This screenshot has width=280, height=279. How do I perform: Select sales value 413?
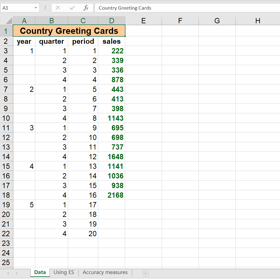click(112, 99)
